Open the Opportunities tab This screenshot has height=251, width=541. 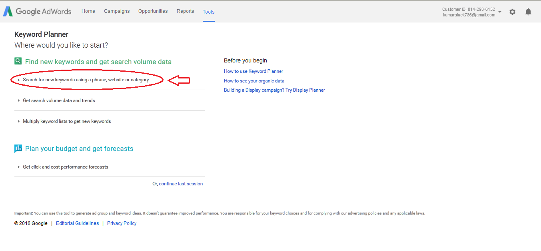coord(153,11)
